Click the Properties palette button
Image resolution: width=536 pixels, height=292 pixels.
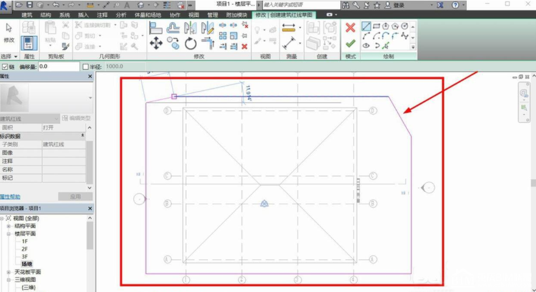pyautogui.click(x=29, y=43)
